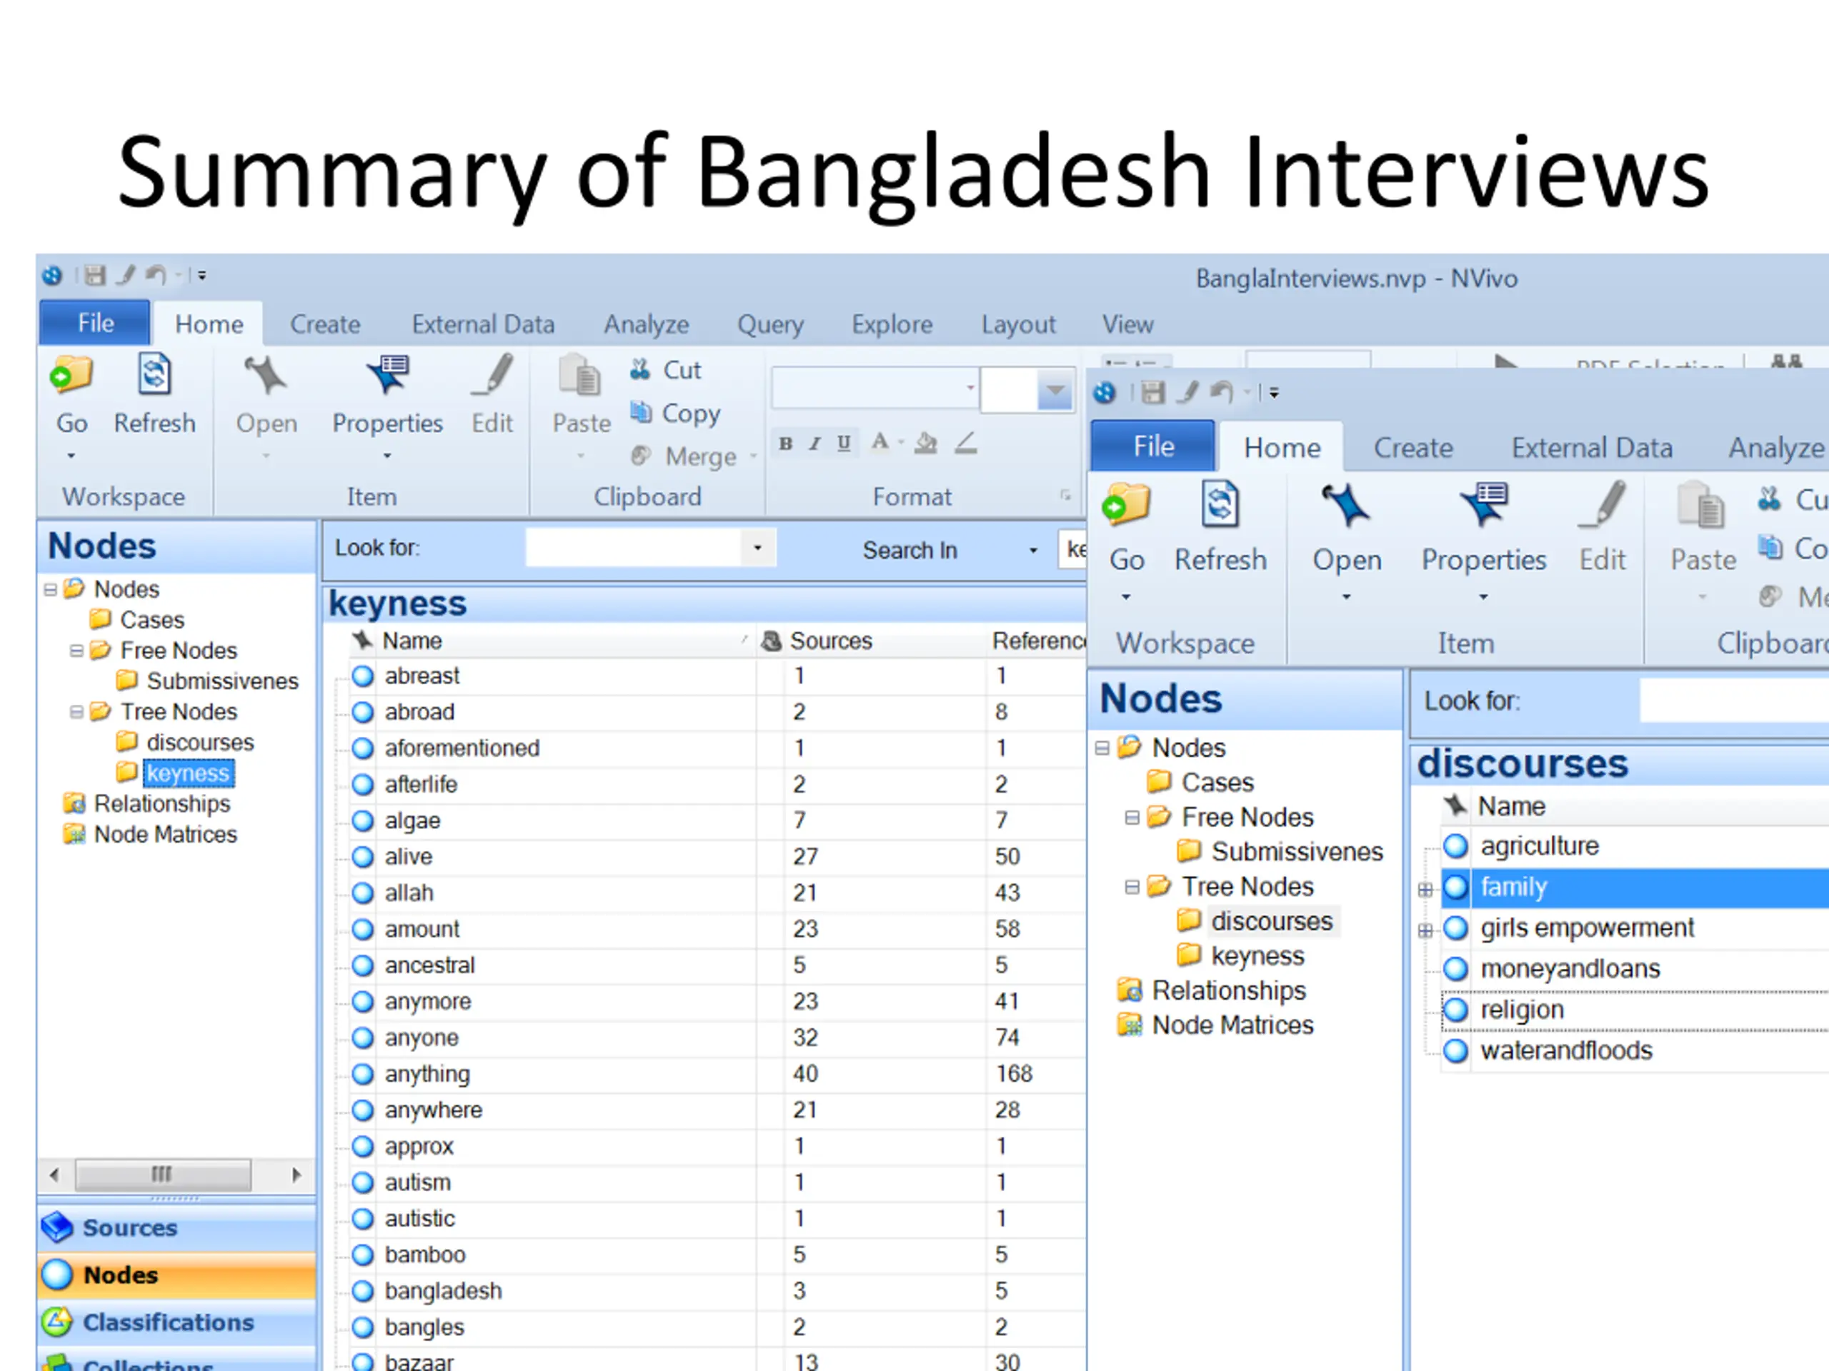Select the bamboo node in the keyness list
This screenshot has height=1371, width=1829.
(x=425, y=1255)
